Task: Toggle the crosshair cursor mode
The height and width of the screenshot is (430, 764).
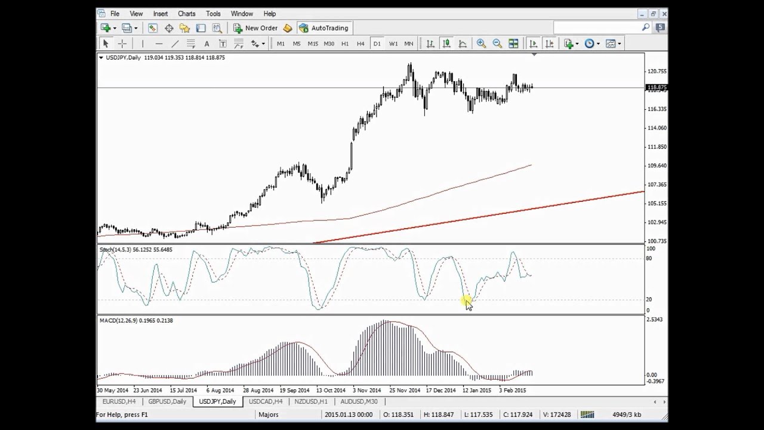Action: (122, 44)
